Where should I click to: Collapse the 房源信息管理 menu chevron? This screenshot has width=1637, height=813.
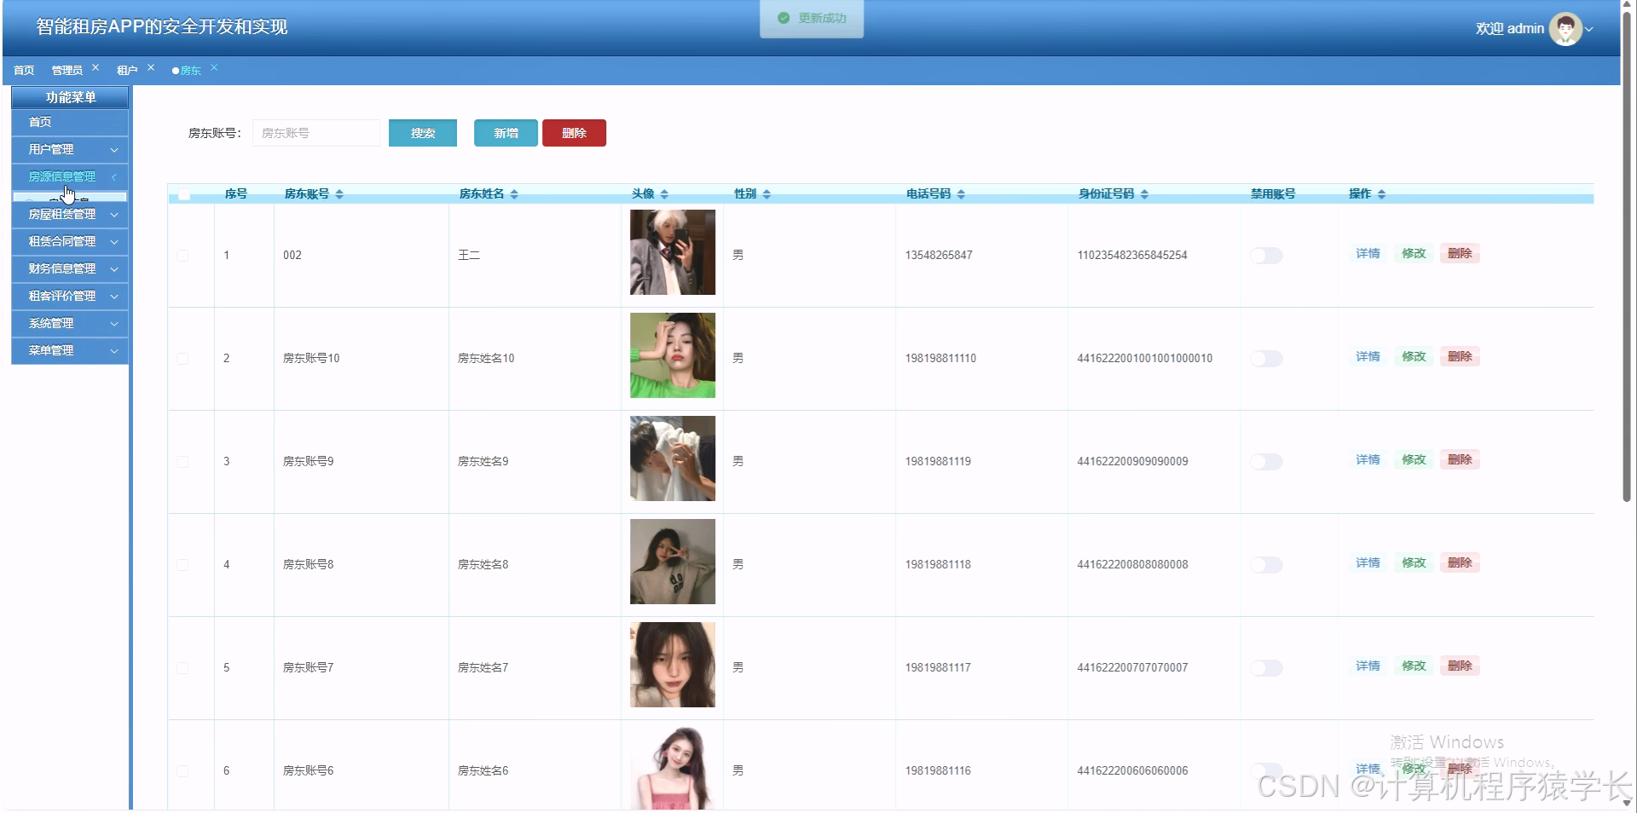(x=114, y=177)
